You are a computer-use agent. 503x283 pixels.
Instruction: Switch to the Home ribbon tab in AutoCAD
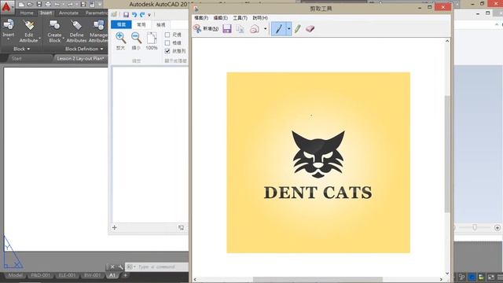27,13
